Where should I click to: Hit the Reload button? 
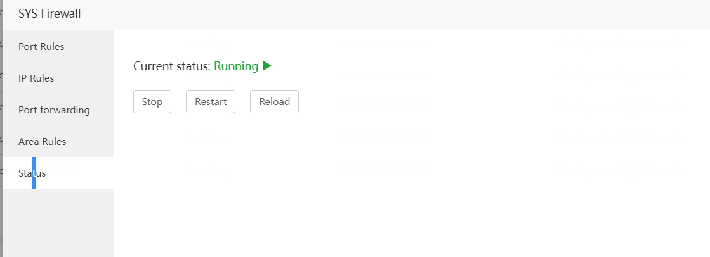(x=274, y=102)
